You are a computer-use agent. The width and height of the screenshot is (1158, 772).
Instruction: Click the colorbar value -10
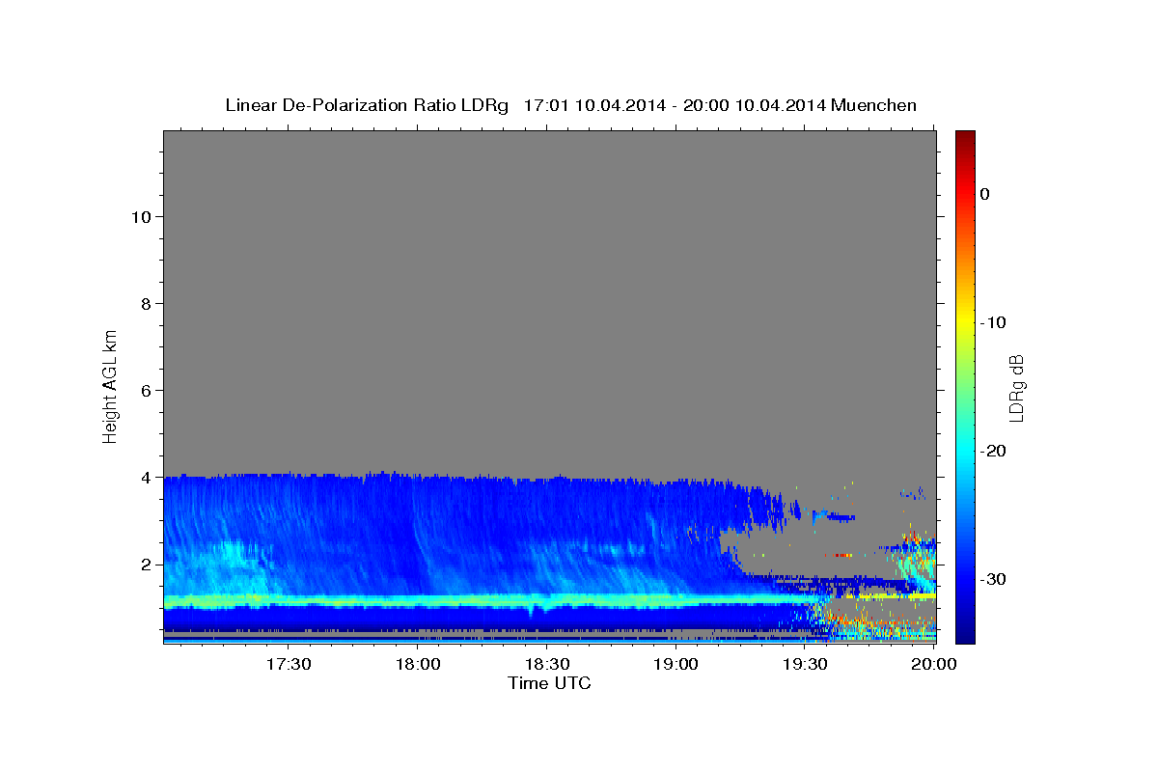993,322
